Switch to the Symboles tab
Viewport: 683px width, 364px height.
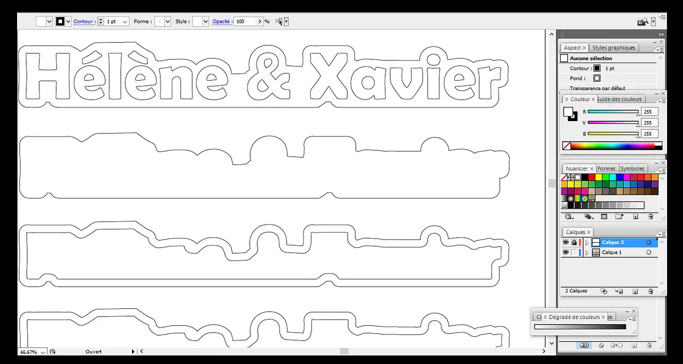tap(632, 169)
